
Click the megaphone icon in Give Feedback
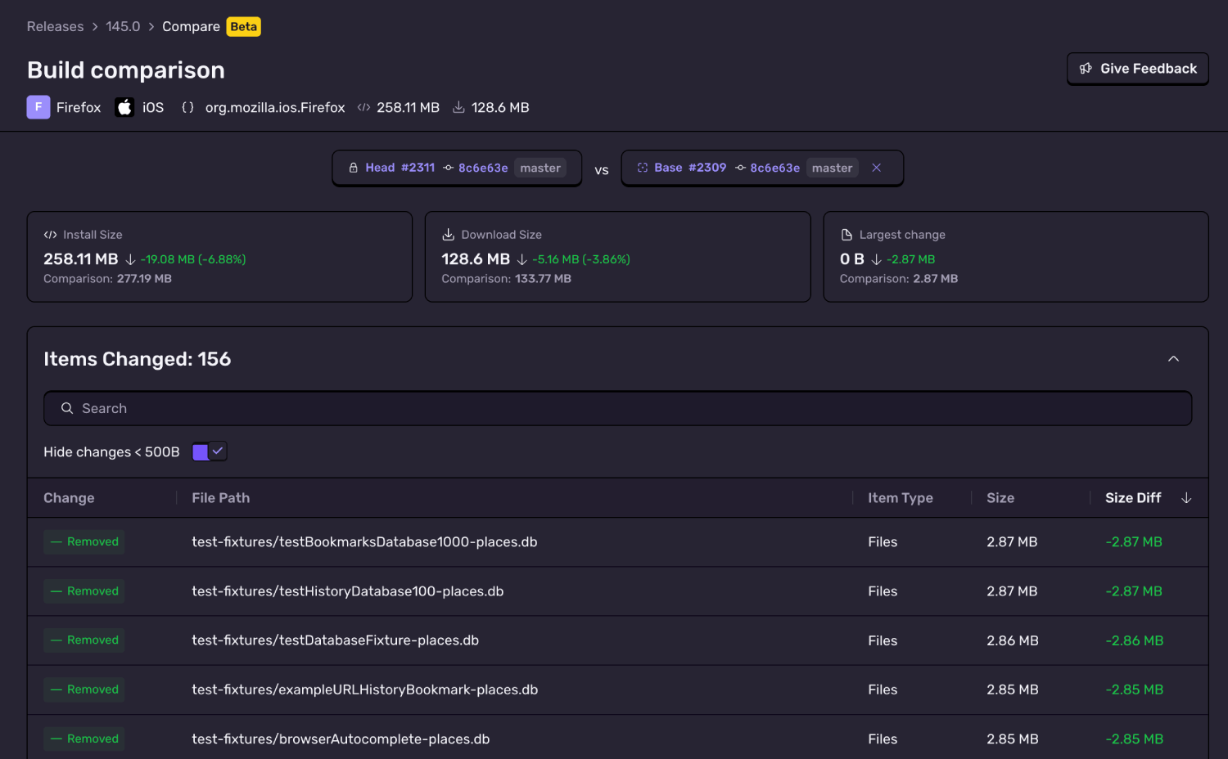1086,68
